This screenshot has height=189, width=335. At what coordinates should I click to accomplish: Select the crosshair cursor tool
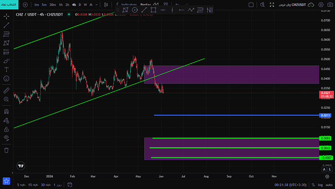[x=6, y=16]
